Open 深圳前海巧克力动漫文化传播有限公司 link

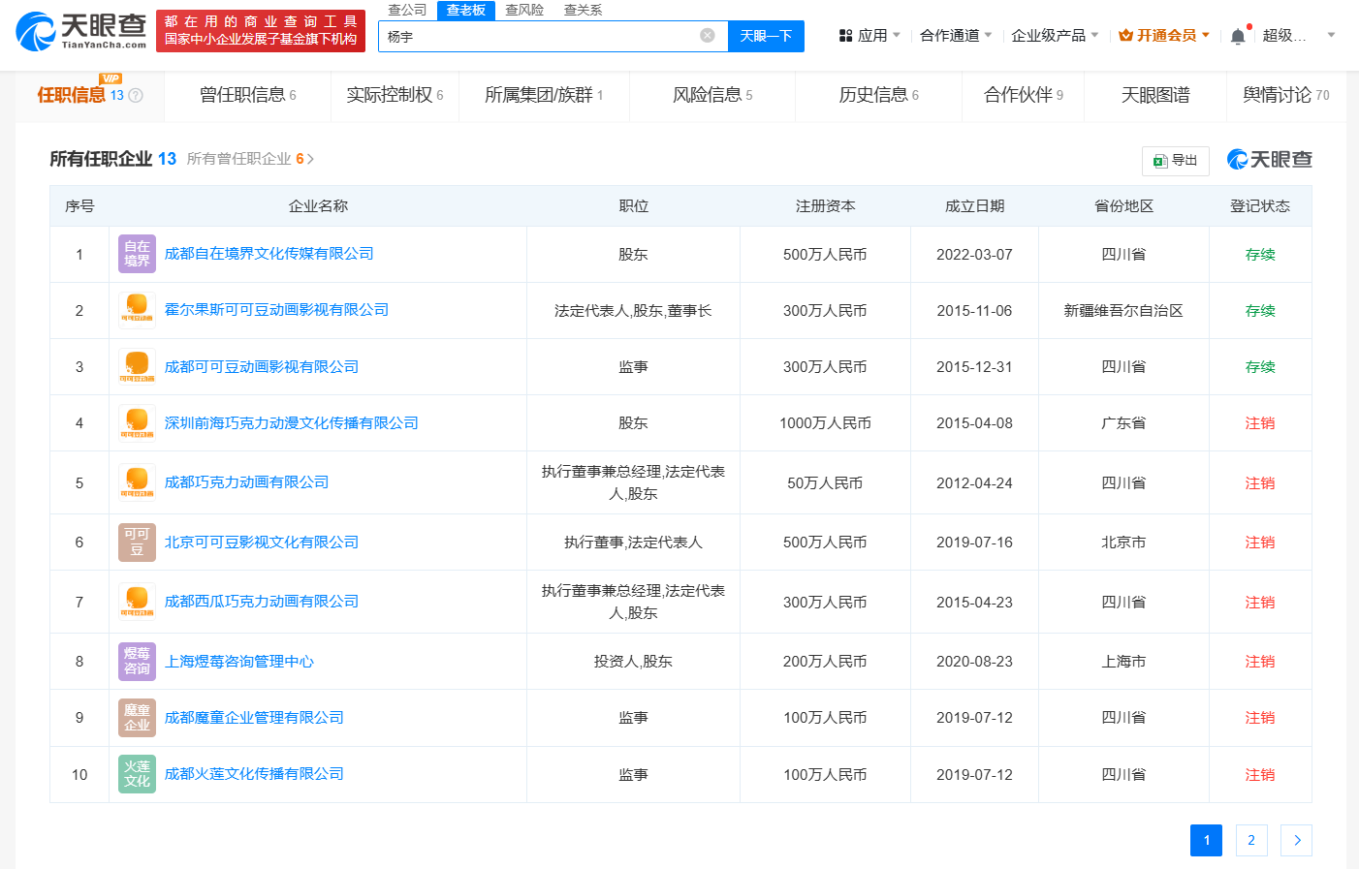point(292,423)
